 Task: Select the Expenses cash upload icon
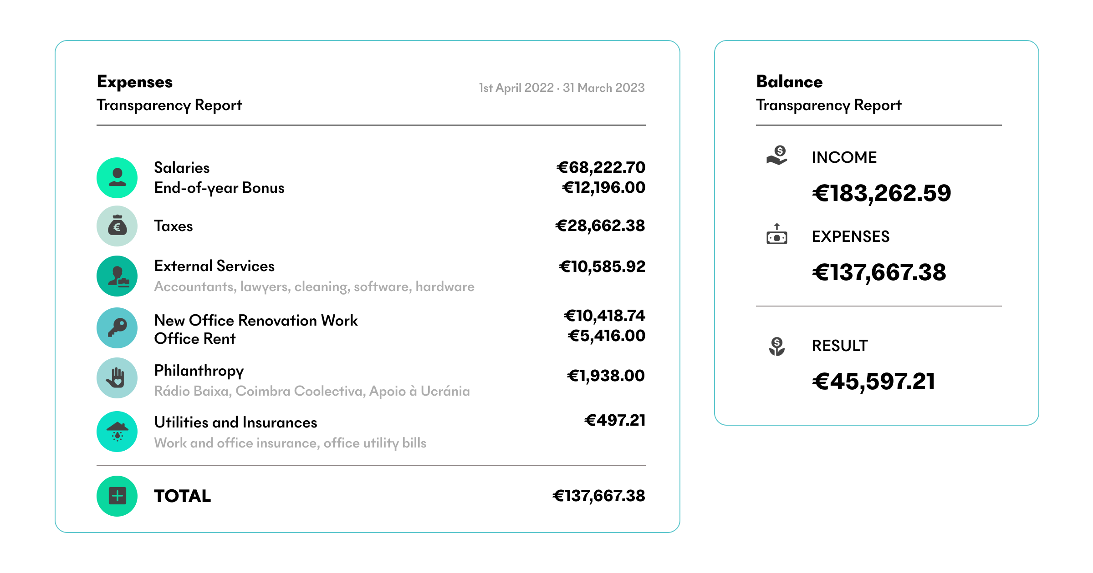point(777,234)
